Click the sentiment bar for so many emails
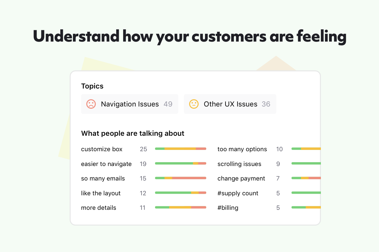Image resolution: width=379 pixels, height=252 pixels. tap(181, 178)
